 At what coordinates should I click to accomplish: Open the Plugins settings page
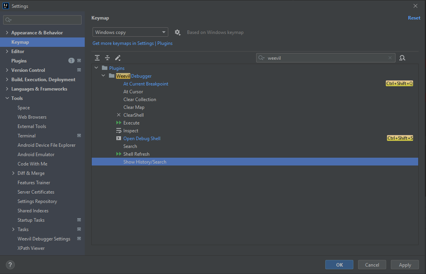[x=19, y=61]
